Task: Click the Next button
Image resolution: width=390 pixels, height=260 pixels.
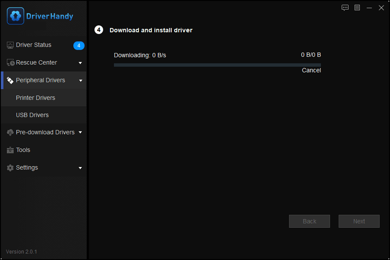Action: tap(359, 221)
